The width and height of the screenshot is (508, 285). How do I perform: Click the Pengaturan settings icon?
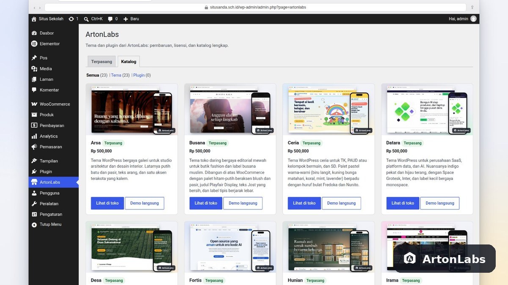[x=34, y=214]
